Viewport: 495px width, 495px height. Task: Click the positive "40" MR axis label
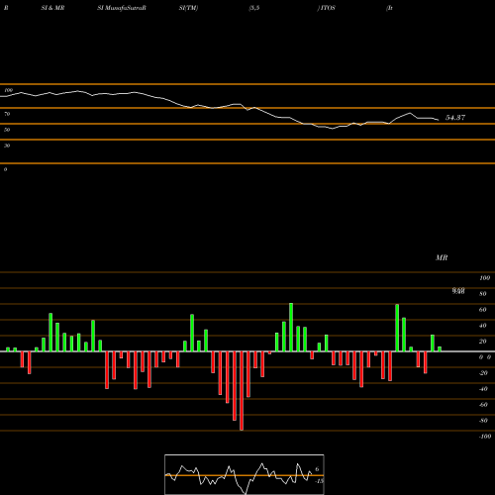[x=483, y=326]
